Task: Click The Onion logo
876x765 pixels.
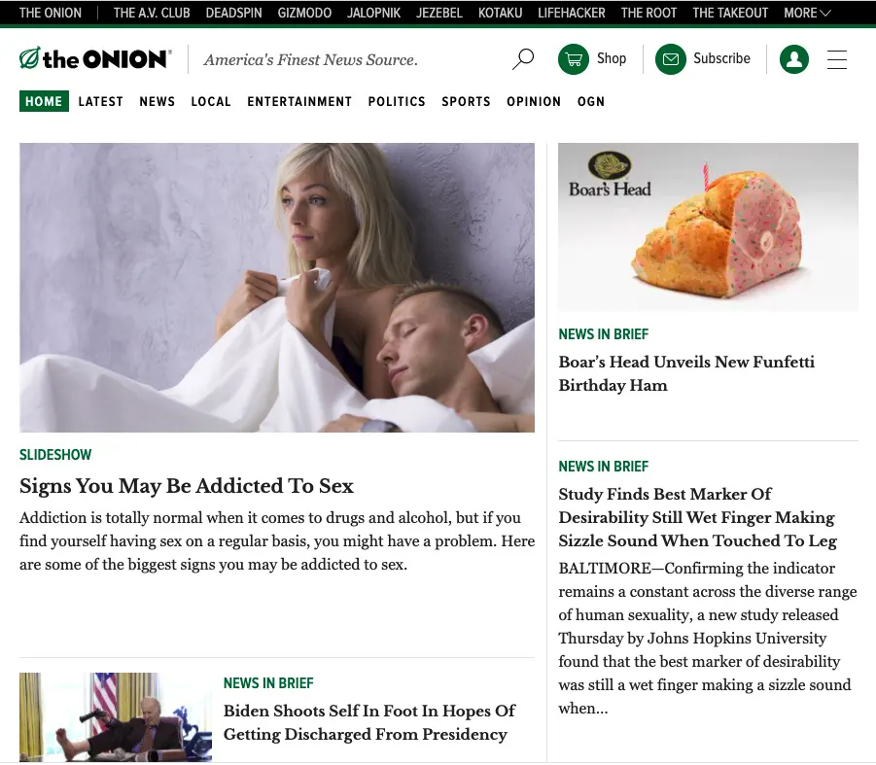Action: (x=95, y=58)
